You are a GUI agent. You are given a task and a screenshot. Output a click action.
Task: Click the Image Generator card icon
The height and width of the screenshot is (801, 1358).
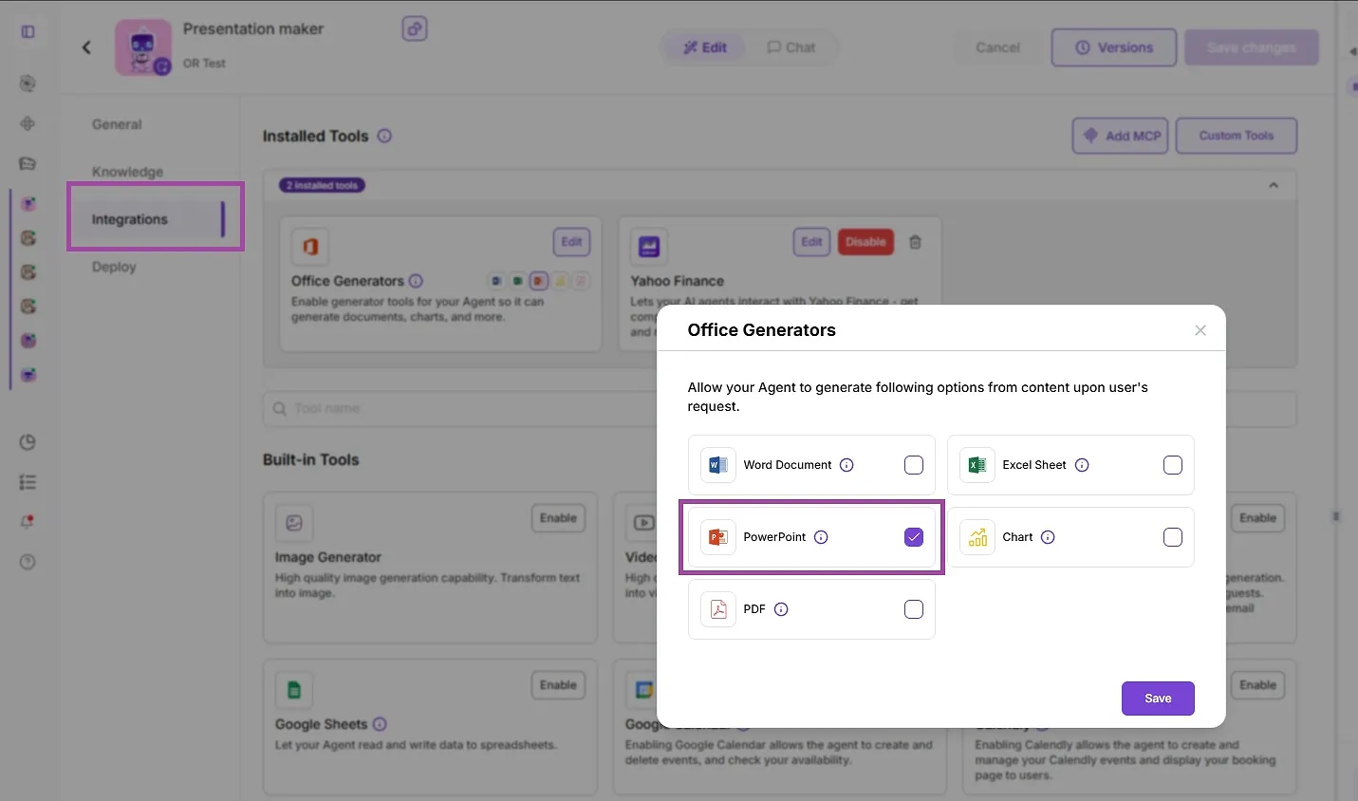click(x=294, y=523)
